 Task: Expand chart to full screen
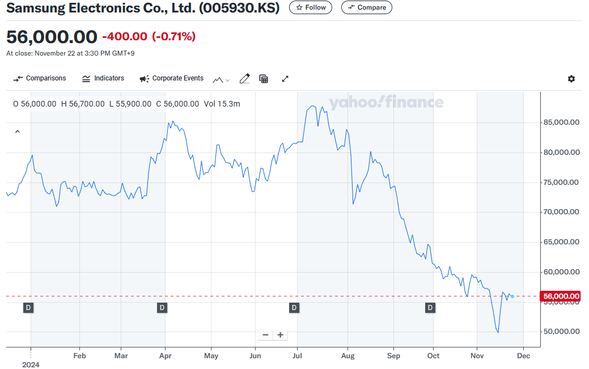[285, 79]
